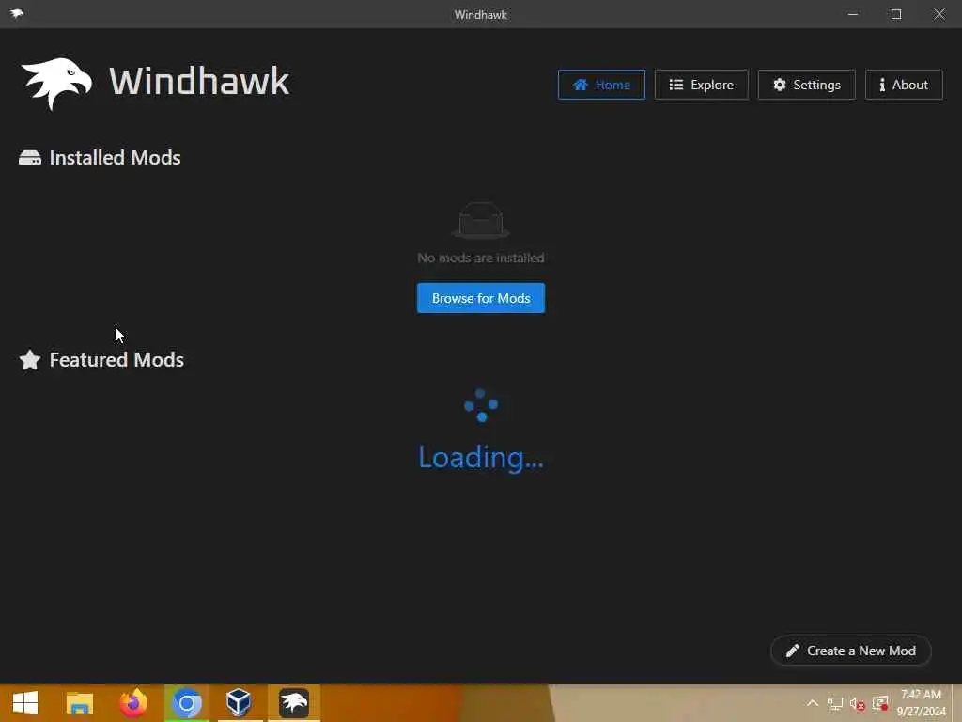Click the Installed Mods heading
The image size is (962, 722).
click(x=115, y=158)
